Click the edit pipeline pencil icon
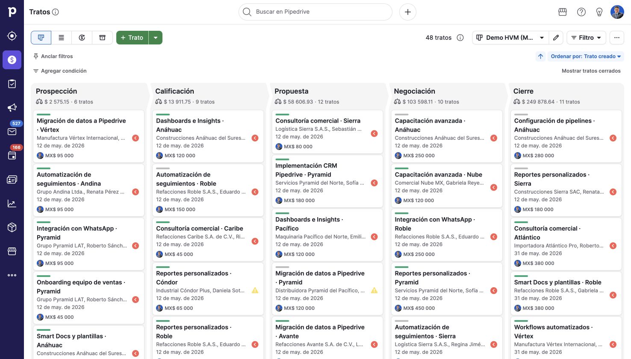This screenshot has height=359, width=631. pyautogui.click(x=556, y=38)
